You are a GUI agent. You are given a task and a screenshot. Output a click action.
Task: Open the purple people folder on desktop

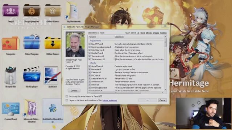11,10
